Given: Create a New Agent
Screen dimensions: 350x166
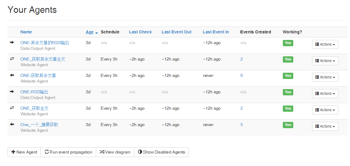Looking at the screenshot, I should (24, 152).
